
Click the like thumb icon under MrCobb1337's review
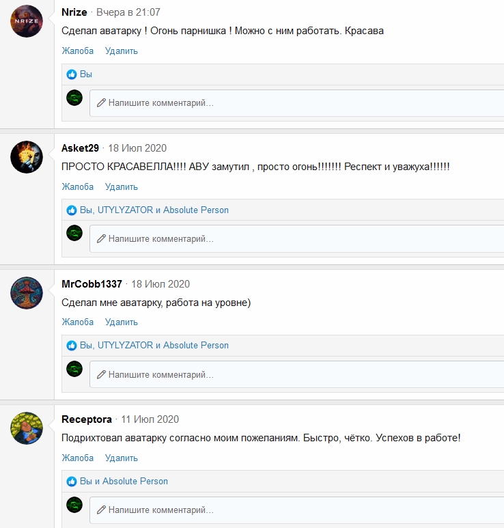click(72, 346)
